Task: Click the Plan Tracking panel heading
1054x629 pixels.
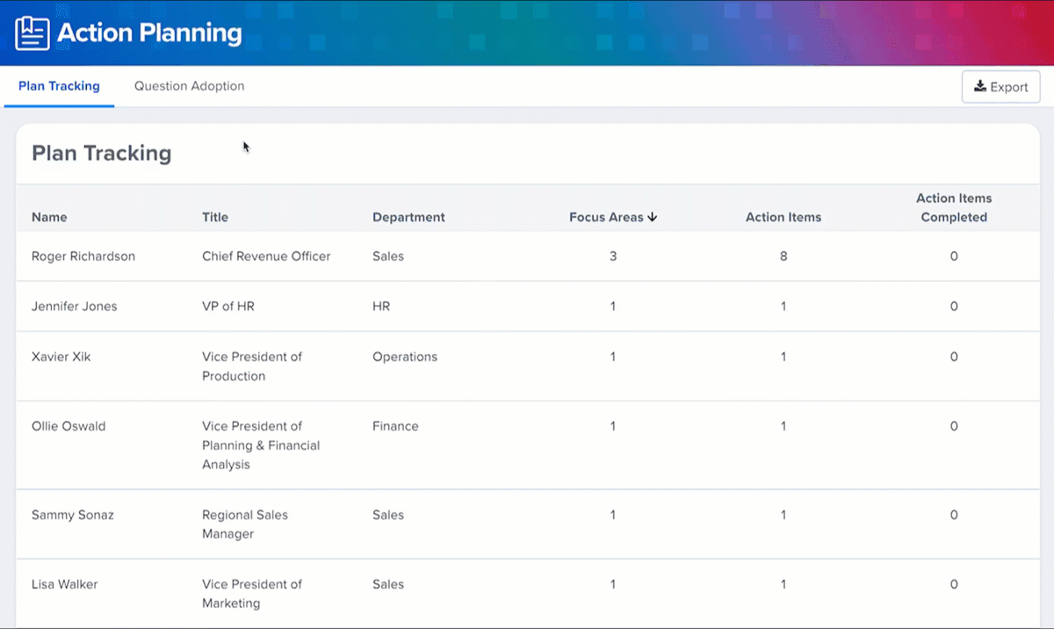Action: [102, 153]
